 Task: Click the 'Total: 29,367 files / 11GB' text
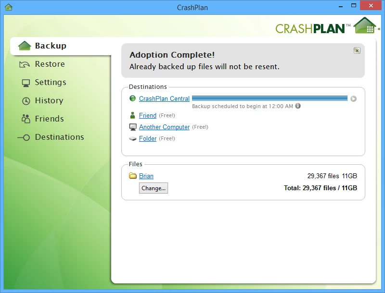click(x=321, y=188)
